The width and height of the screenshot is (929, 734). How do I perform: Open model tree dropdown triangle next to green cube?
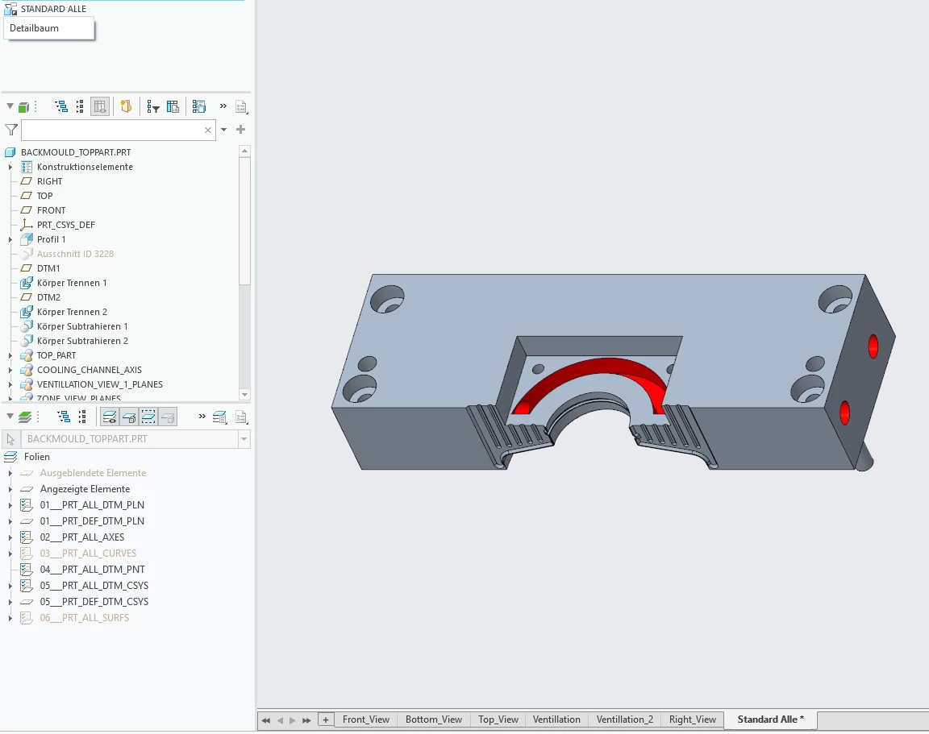[10, 106]
